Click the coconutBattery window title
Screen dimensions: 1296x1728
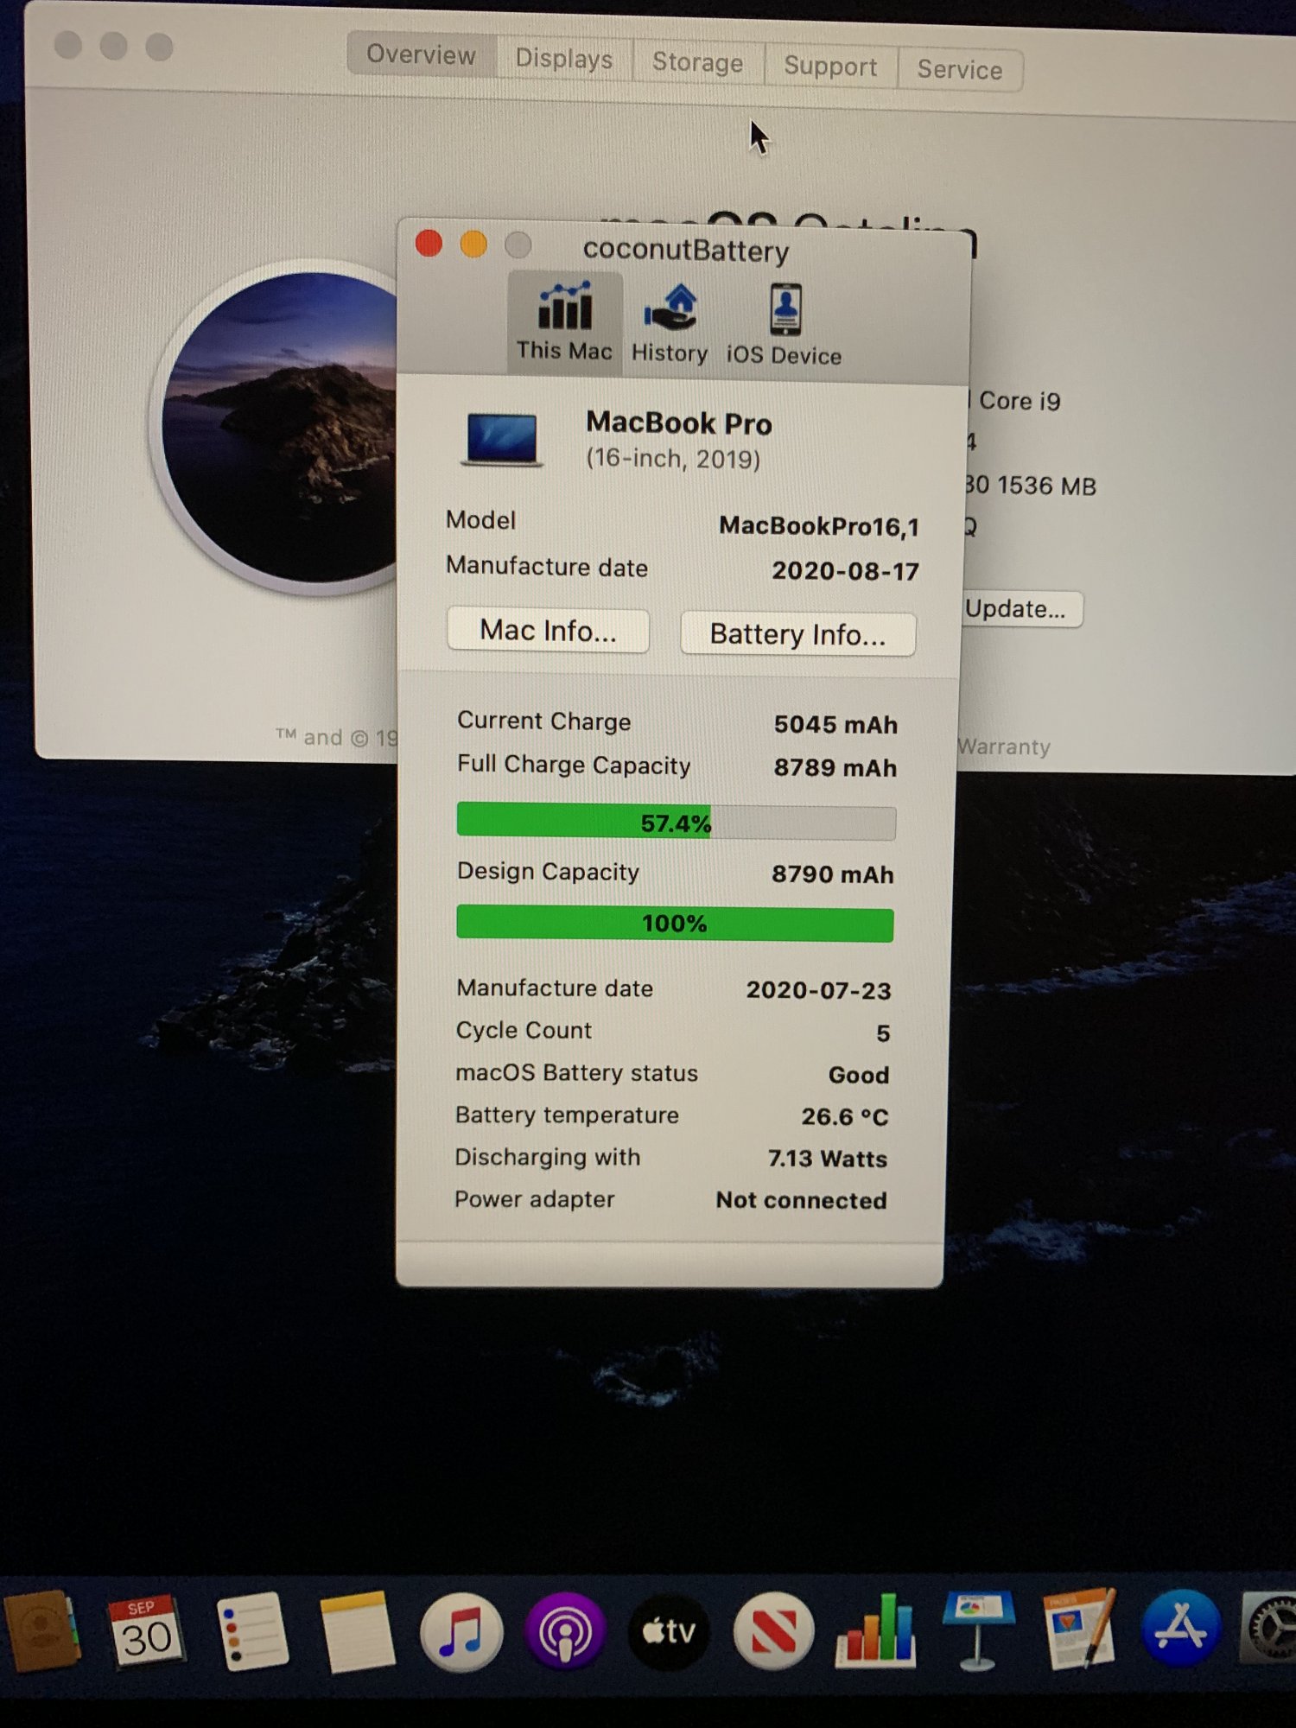(x=686, y=250)
